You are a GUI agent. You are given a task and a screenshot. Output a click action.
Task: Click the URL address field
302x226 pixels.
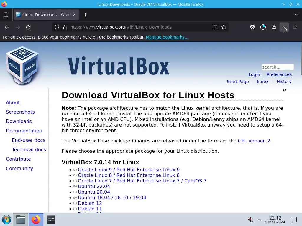pos(140,27)
